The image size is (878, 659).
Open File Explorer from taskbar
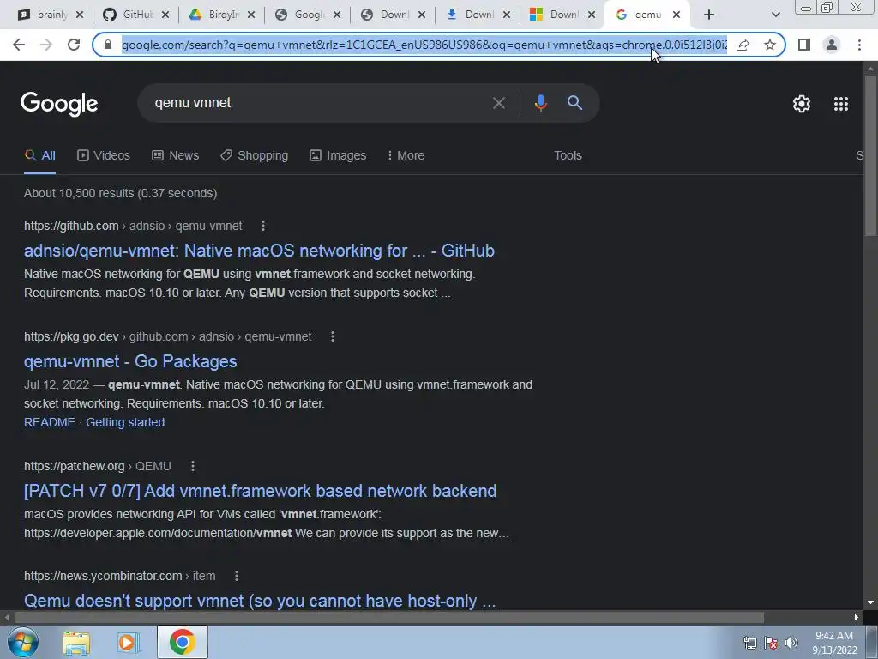[76, 643]
